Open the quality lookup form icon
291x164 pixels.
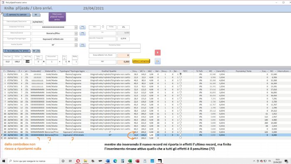pos(83,45)
